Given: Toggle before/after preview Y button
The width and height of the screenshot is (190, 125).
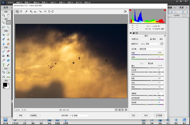Looking at the screenshot, I should coord(116,110).
